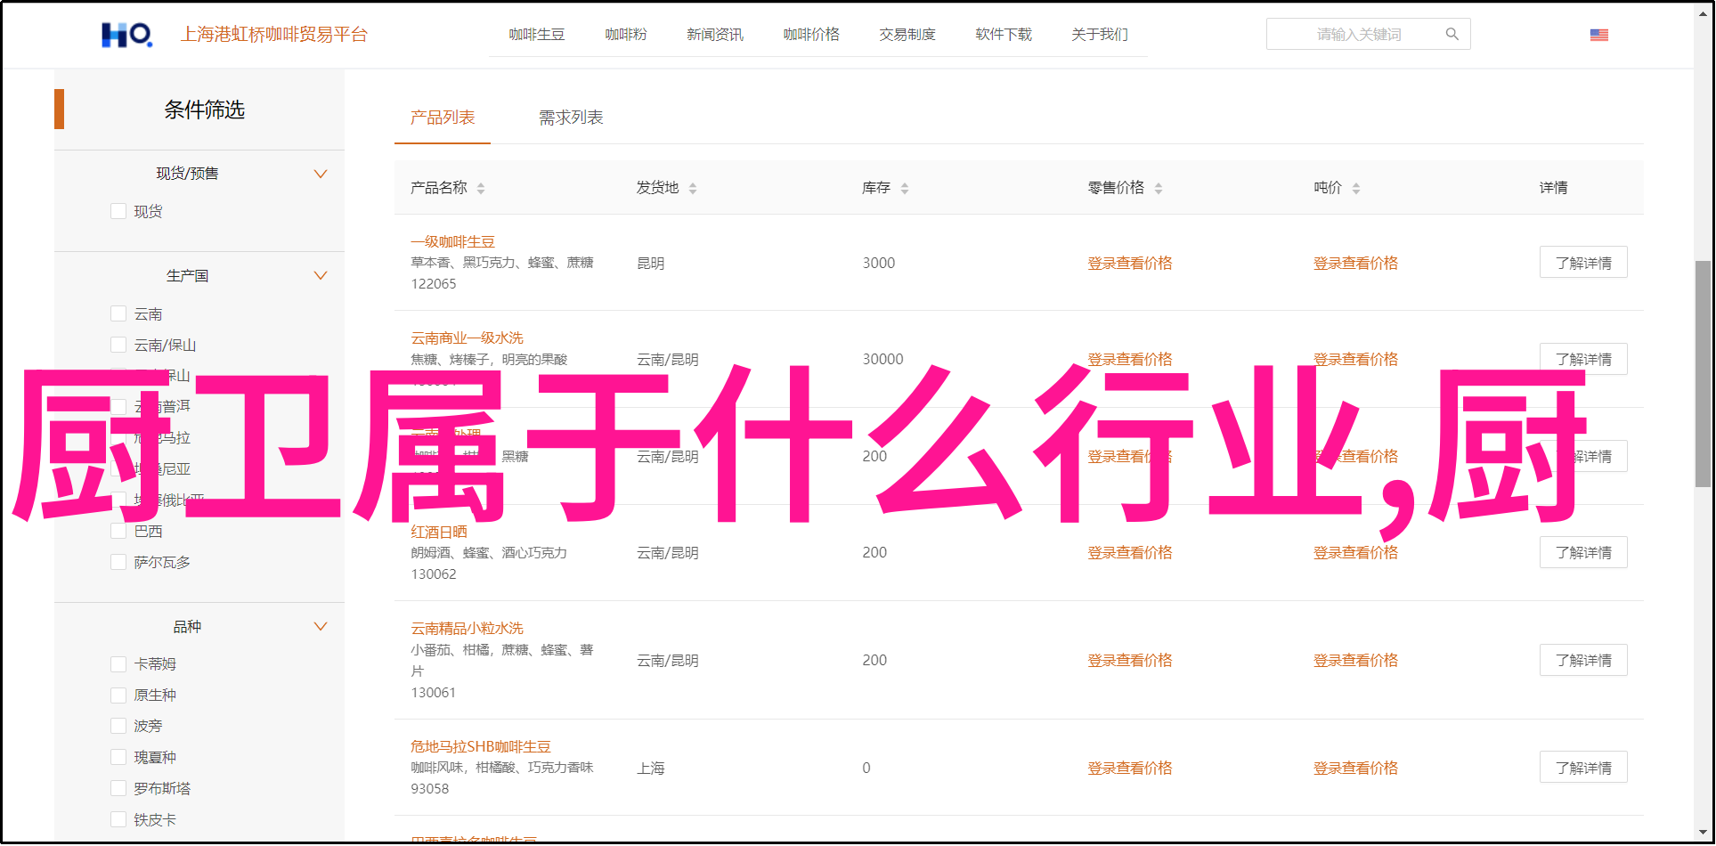
Task: Sort by 产品名称 column arrows
Action: pos(481,188)
